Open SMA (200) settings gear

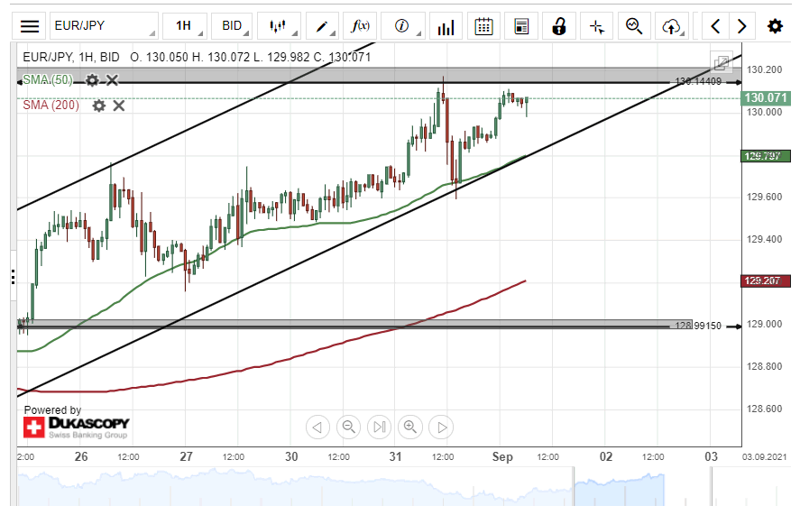[99, 106]
